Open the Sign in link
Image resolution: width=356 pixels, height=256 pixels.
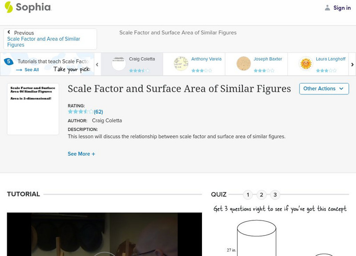[x=342, y=8]
